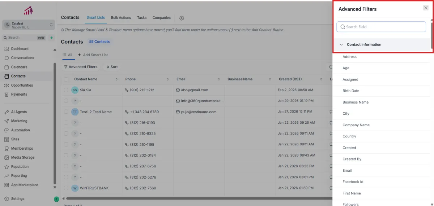This screenshot has width=434, height=206.
Task: Open contacts settings gear icon
Action: 182,18
